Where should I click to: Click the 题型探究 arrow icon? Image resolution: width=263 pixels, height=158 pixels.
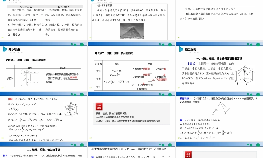pyautogui.click(x=181, y=49)
